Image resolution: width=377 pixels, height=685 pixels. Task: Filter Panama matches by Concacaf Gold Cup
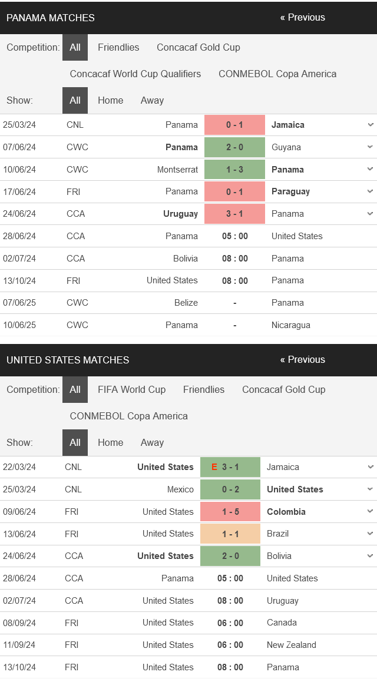(x=199, y=47)
